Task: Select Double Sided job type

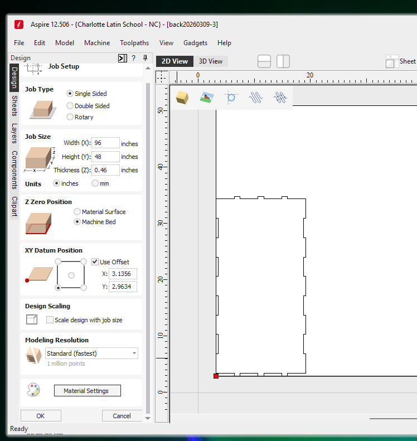Action: click(x=70, y=106)
